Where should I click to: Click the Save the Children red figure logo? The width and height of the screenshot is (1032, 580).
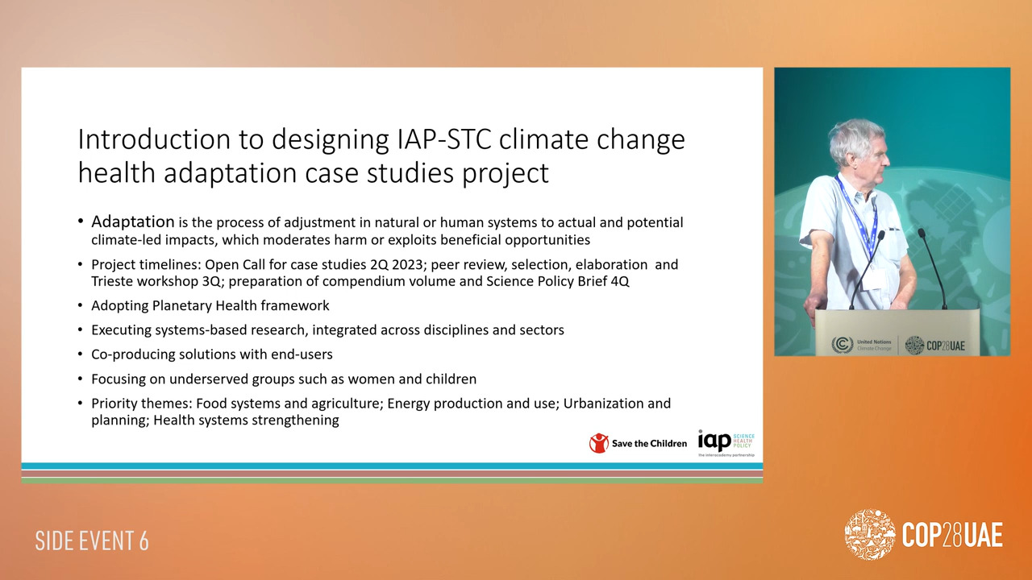tap(598, 443)
